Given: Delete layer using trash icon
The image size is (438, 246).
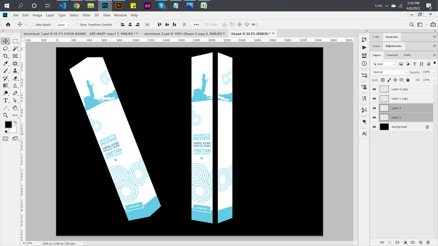Looking at the screenshot, I should (x=428, y=242).
